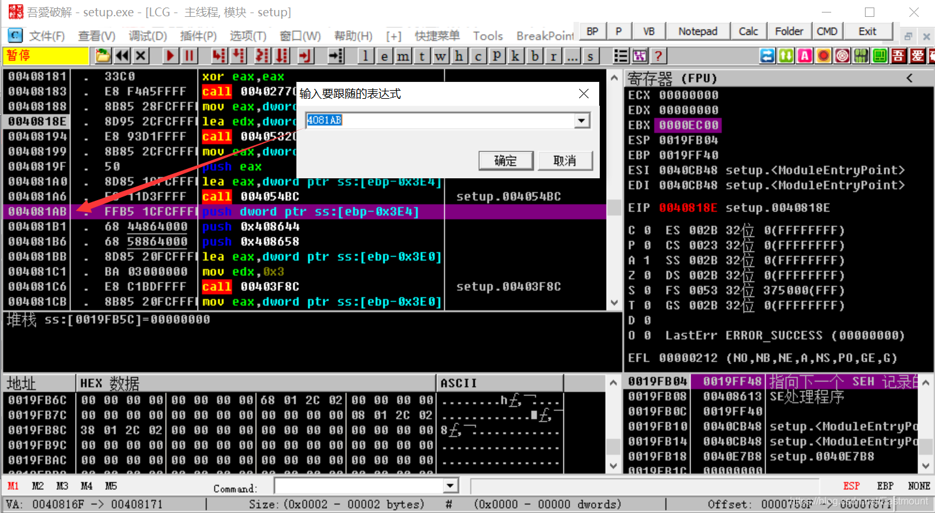Click the BP button

tap(592, 31)
